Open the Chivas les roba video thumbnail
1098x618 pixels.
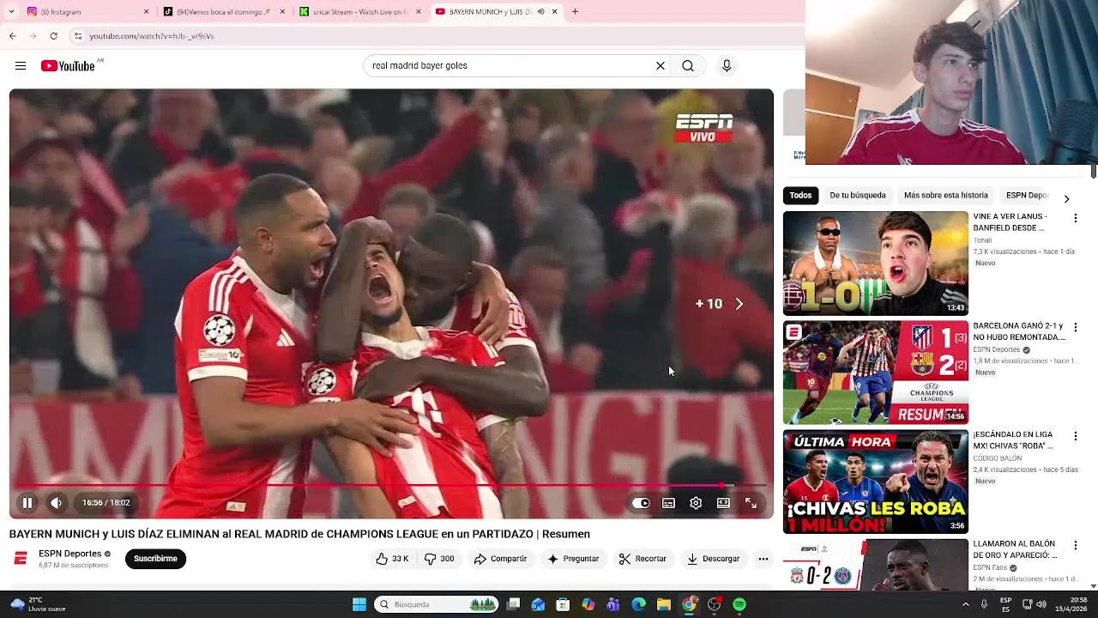point(875,482)
